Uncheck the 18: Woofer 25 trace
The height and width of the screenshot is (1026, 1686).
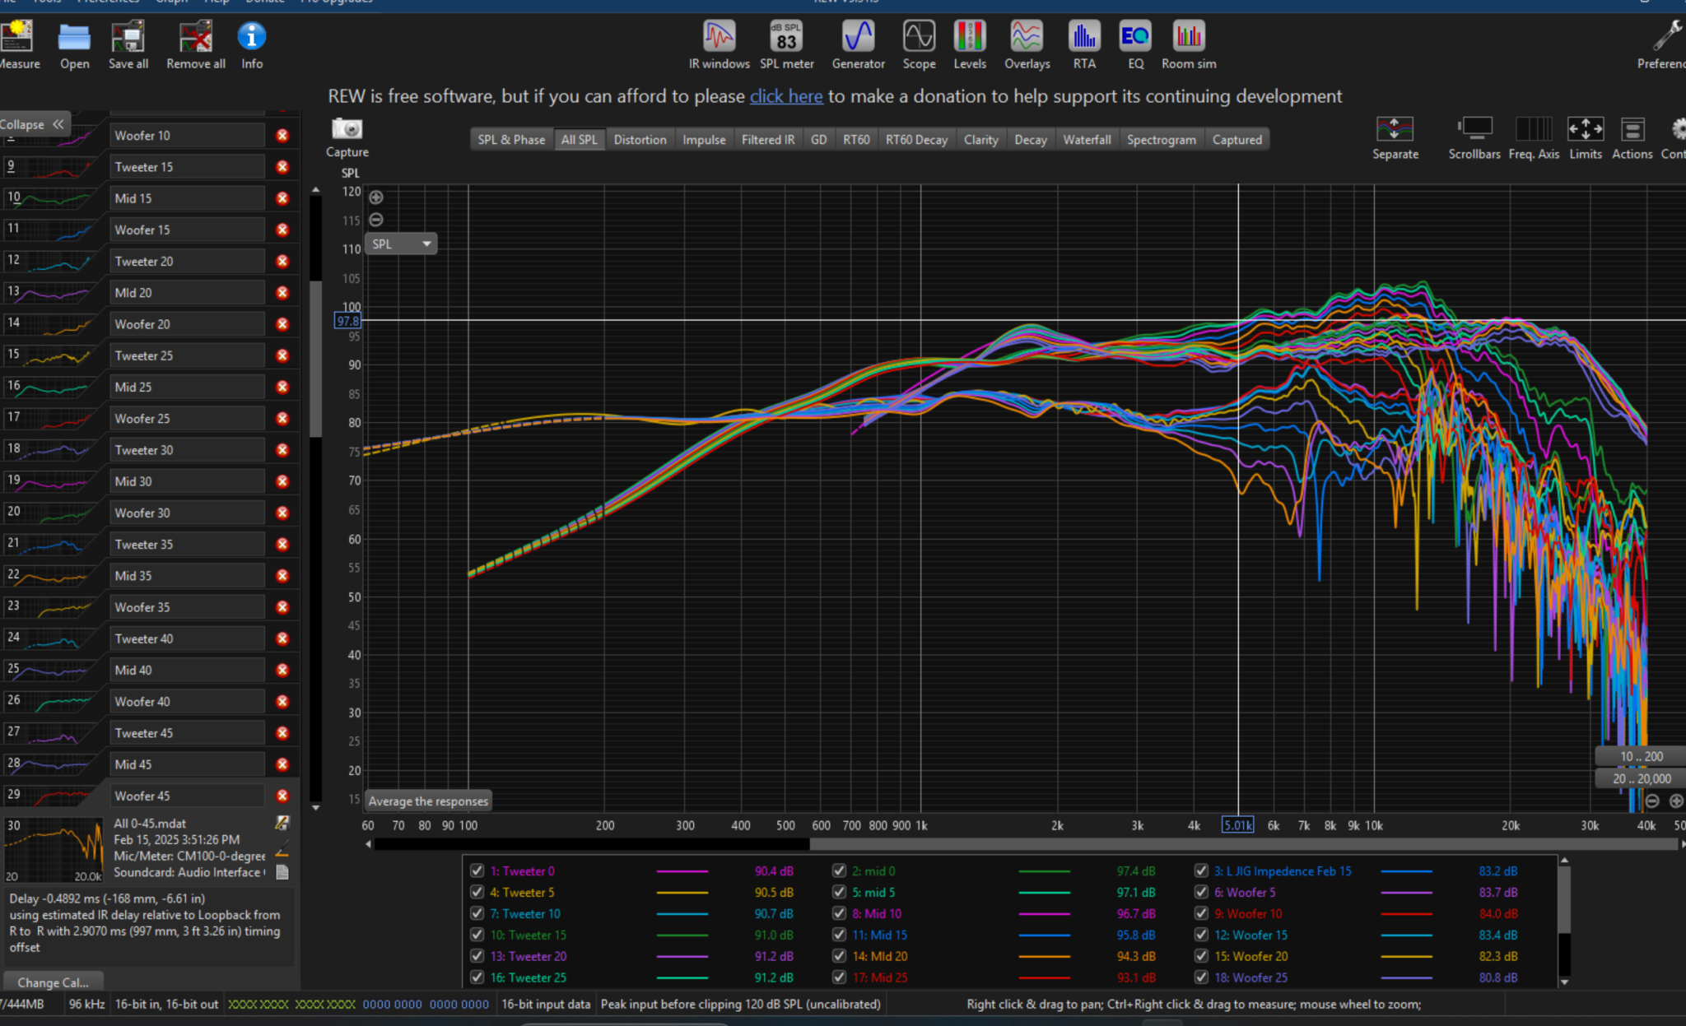pos(1201,977)
